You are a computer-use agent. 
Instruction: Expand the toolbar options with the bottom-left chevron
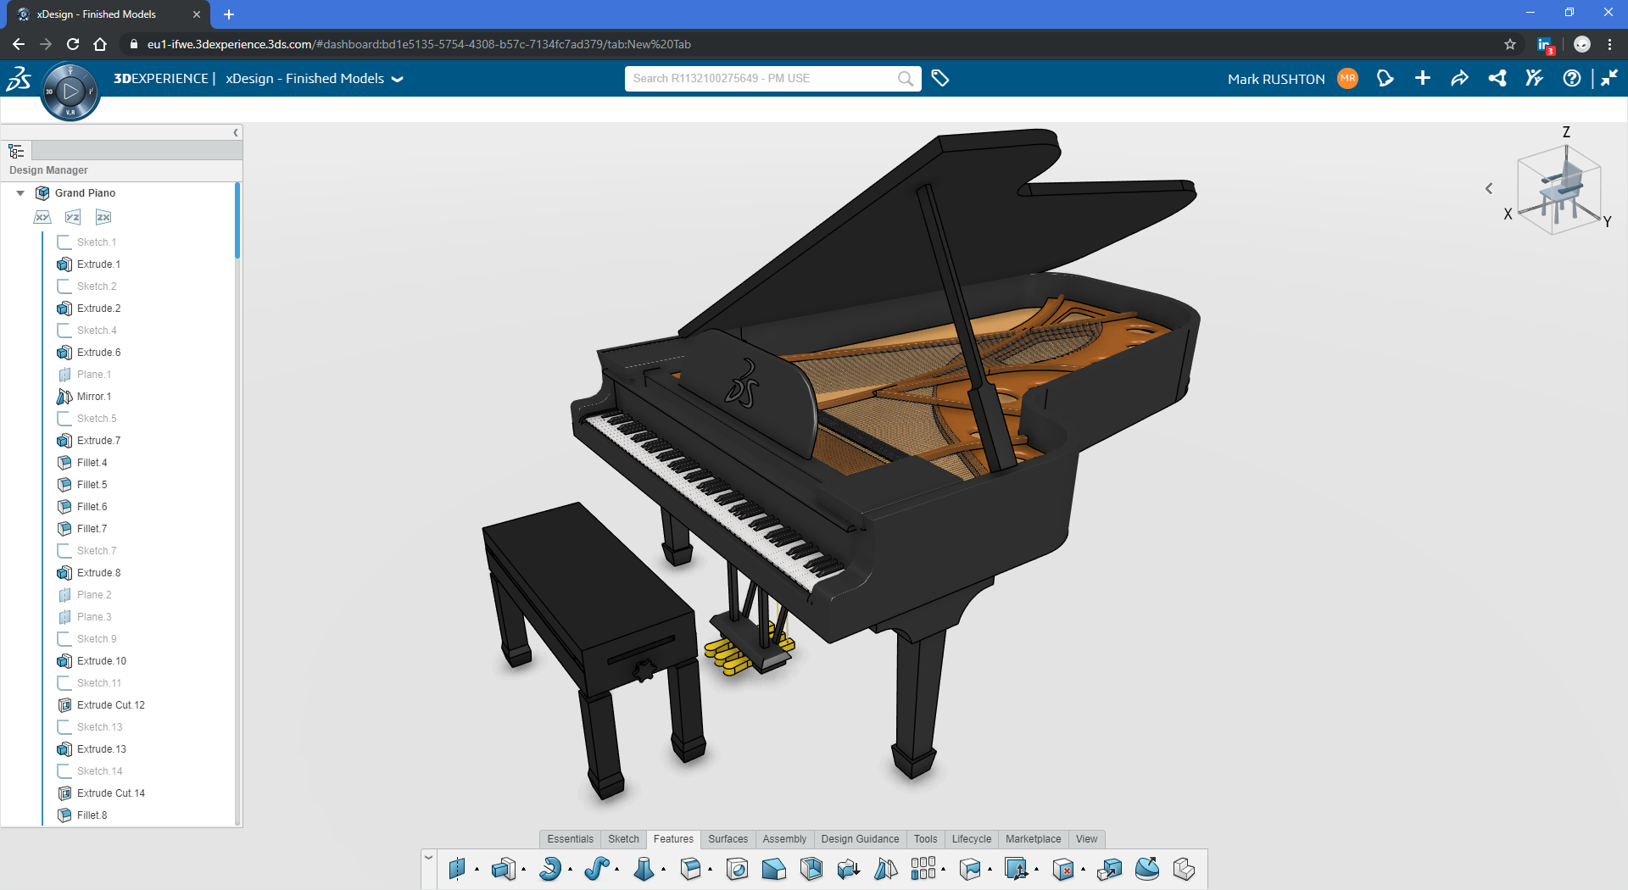point(429,856)
